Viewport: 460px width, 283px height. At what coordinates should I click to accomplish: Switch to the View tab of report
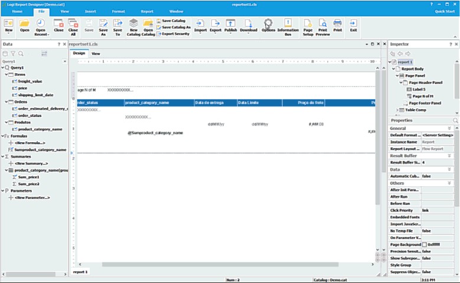tap(95, 53)
